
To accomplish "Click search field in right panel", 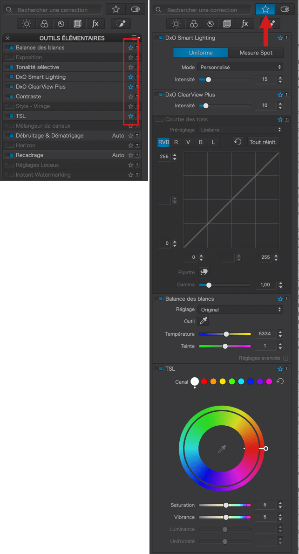I will [x=202, y=10].
